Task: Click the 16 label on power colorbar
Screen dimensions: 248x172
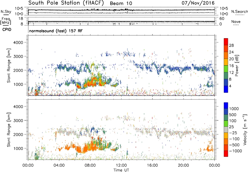Action: (231, 66)
